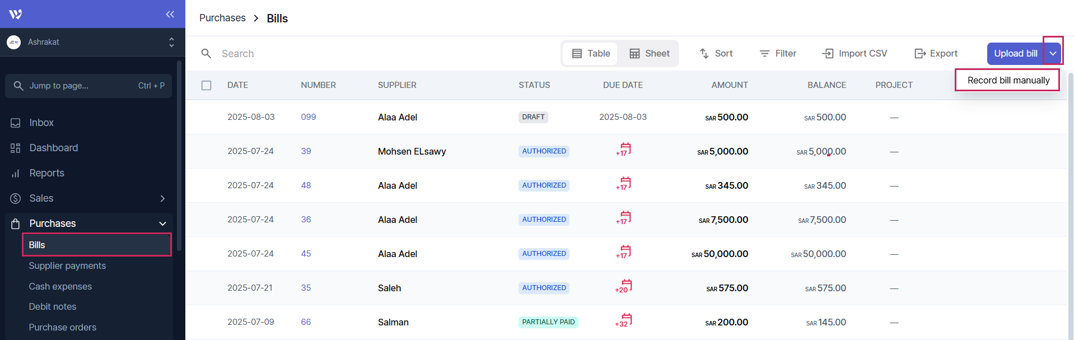Screen dimensions: 1074x340
Task: Click the Inbox tray icon
Action: coord(16,123)
